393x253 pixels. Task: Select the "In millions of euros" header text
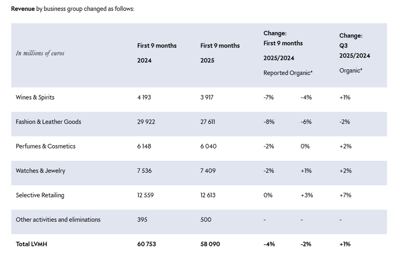click(40, 53)
